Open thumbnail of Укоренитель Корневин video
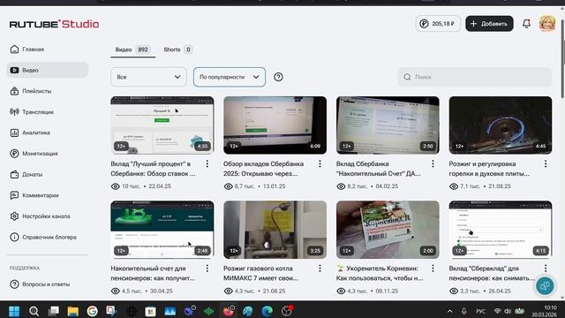 tap(388, 230)
